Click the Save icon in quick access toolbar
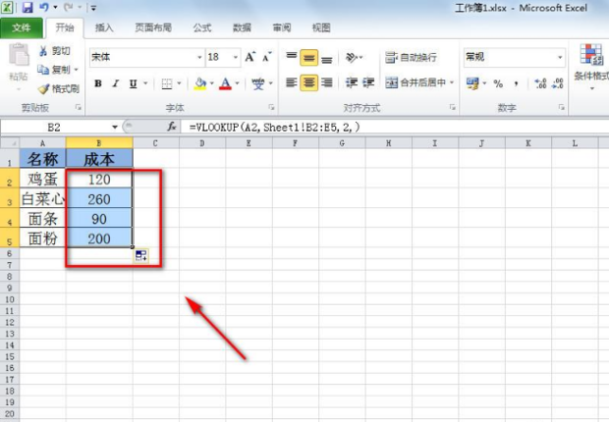609x422 pixels. (28, 7)
